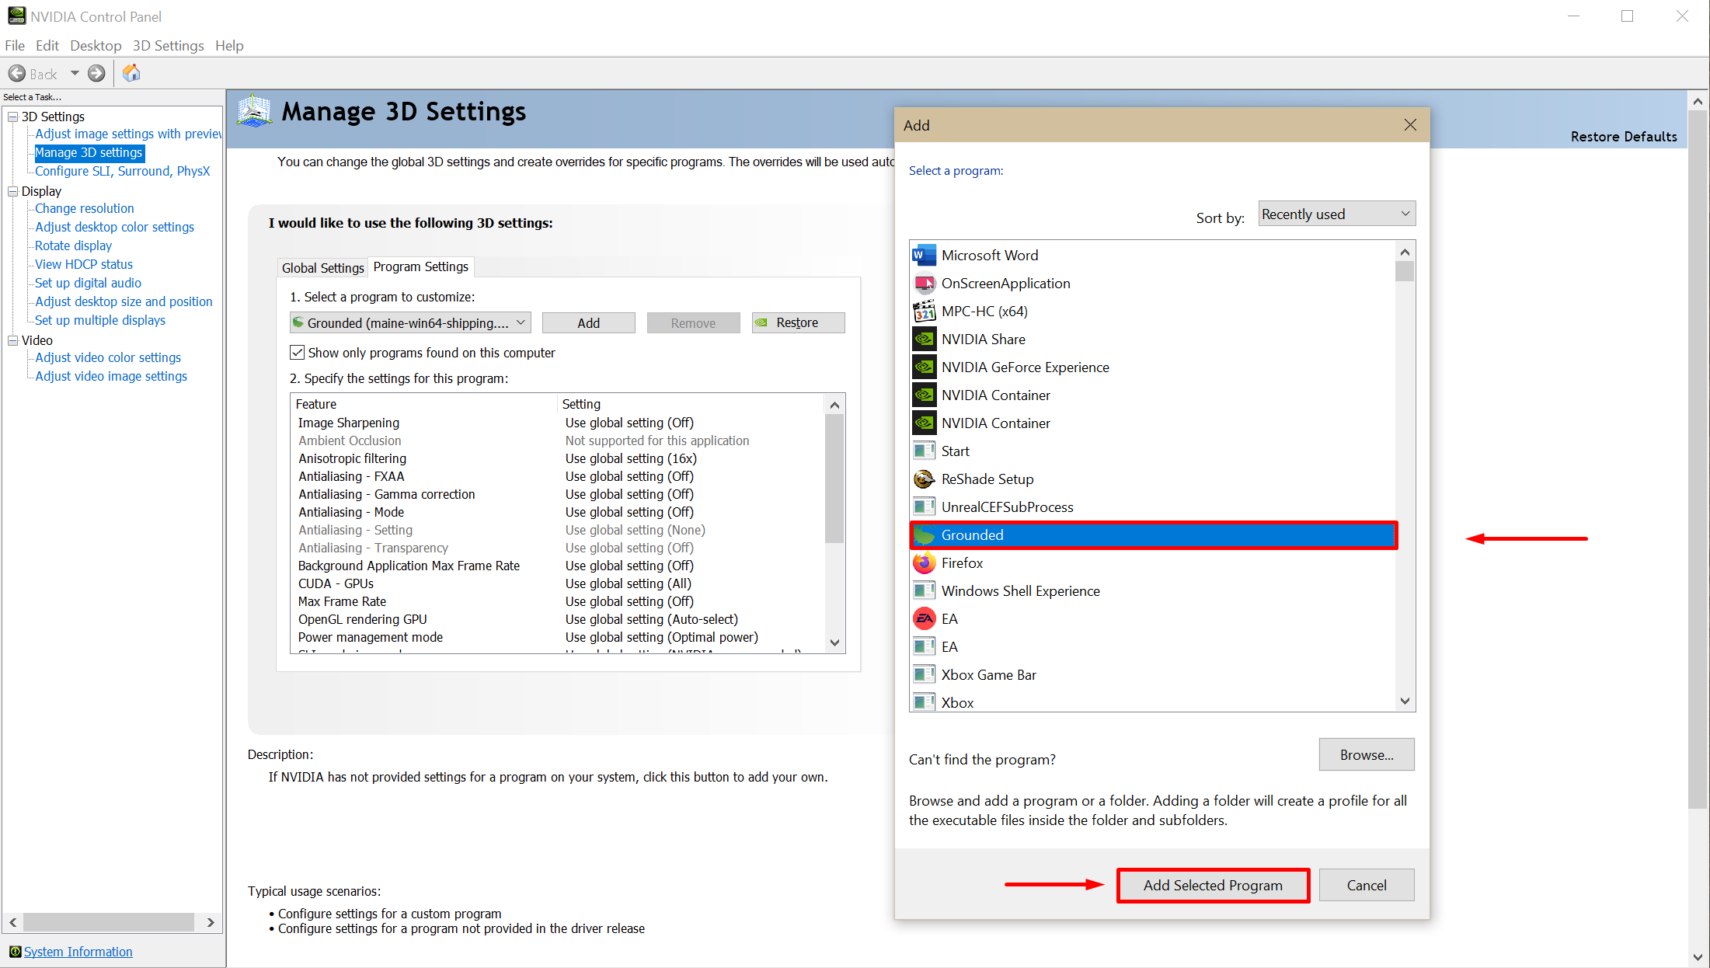1710x968 pixels.
Task: Collapse the 3D Settings tree node
Action: (x=12, y=117)
